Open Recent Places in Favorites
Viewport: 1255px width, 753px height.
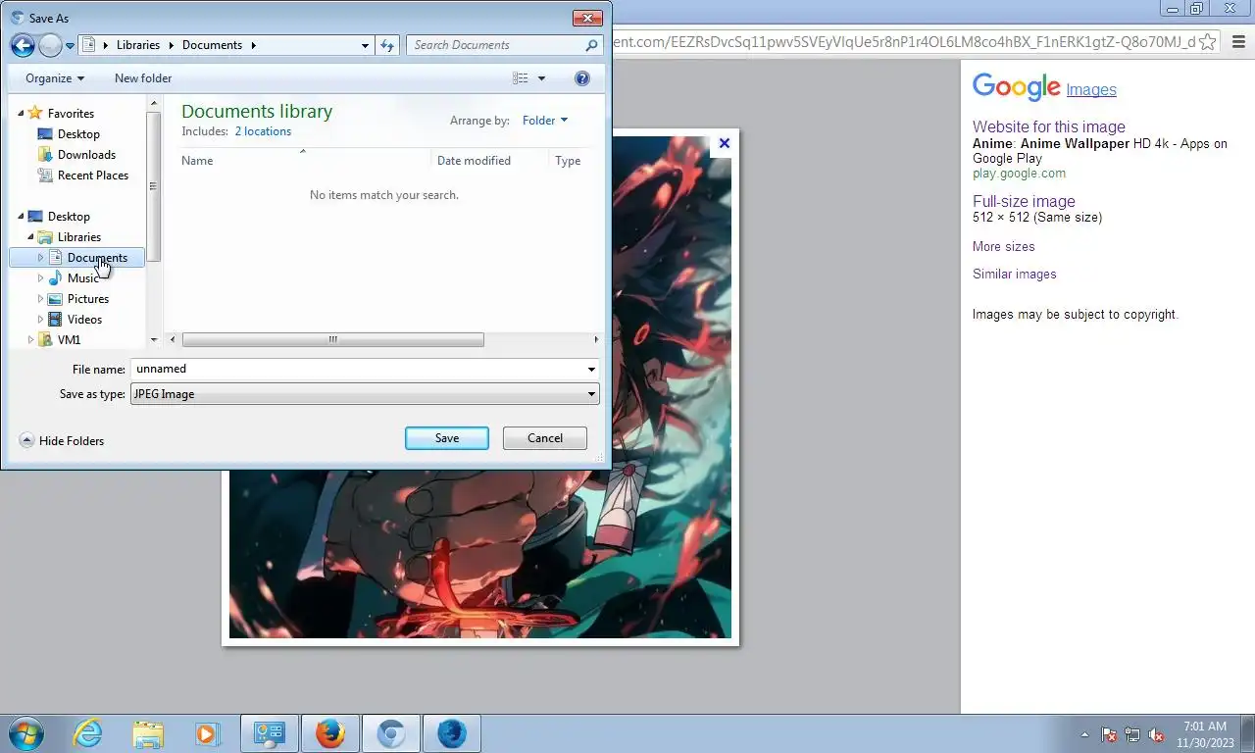click(93, 176)
